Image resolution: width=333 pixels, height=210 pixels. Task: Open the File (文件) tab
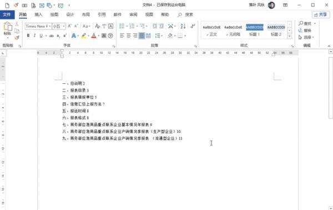pyautogui.click(x=7, y=14)
